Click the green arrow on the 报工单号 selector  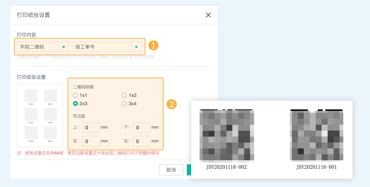point(136,47)
